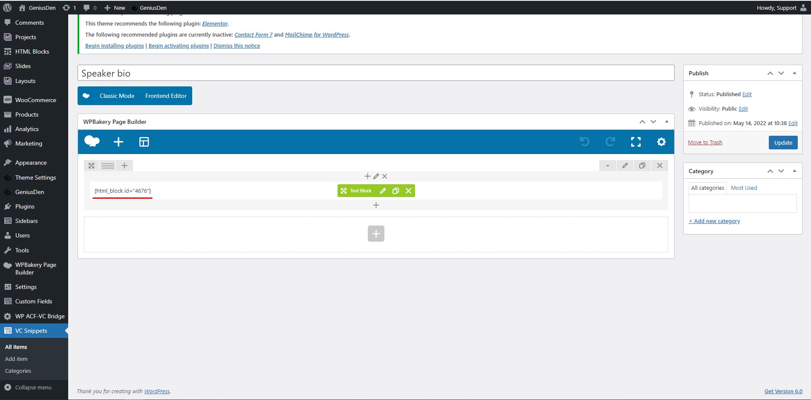Image resolution: width=811 pixels, height=400 pixels.
Task: Move Publish panel up
Action: (x=770, y=73)
